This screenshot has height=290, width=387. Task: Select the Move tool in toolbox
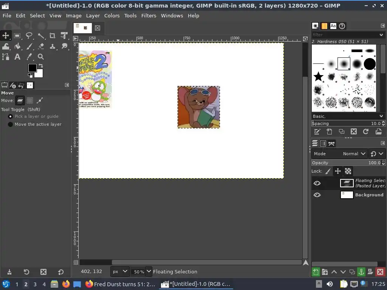click(5, 35)
